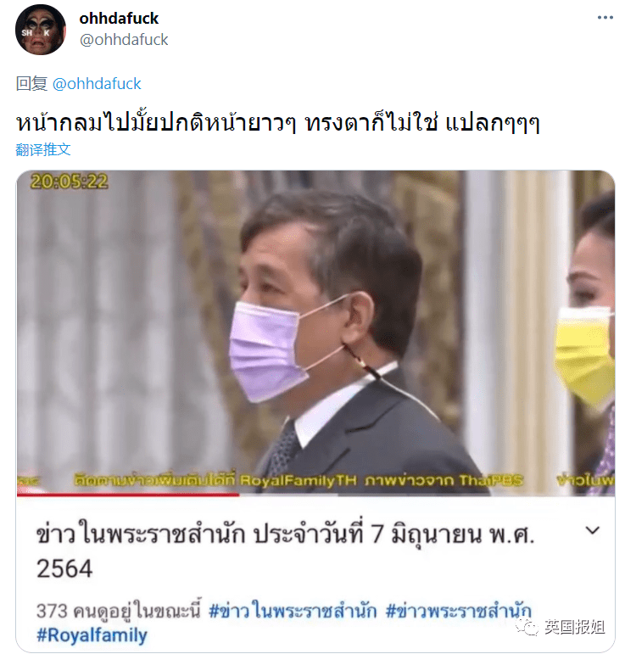The height and width of the screenshot is (654, 625).
Task: Open the @ohhdafuck handle under the name
Action: coord(124,40)
